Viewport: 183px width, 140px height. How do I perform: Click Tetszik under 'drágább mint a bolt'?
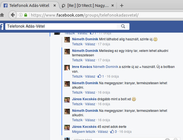77,104
